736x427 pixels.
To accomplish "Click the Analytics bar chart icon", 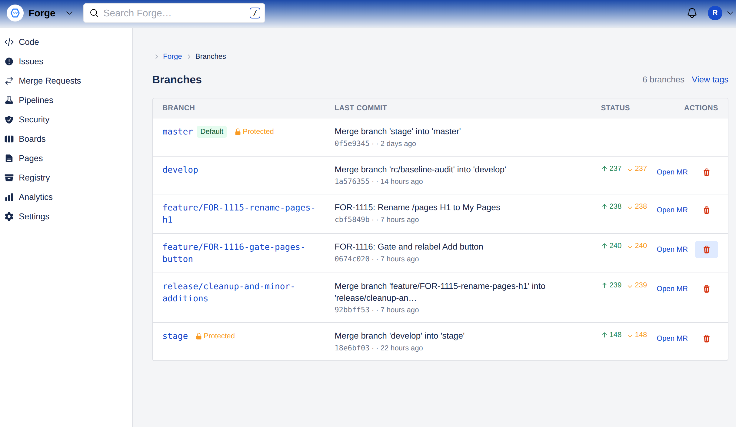I will (x=9, y=197).
